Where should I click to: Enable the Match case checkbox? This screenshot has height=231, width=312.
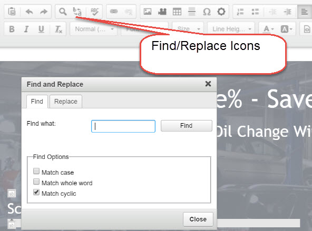[36, 171]
